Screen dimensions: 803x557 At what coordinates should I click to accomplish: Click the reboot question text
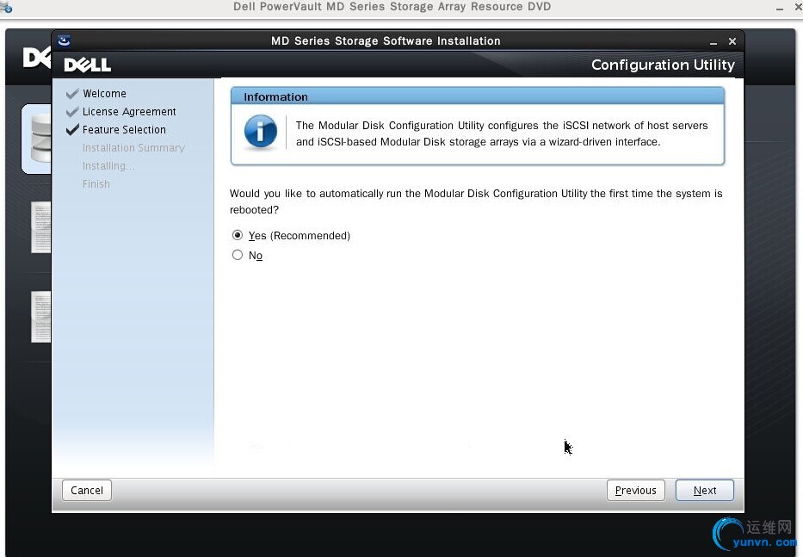click(x=476, y=201)
